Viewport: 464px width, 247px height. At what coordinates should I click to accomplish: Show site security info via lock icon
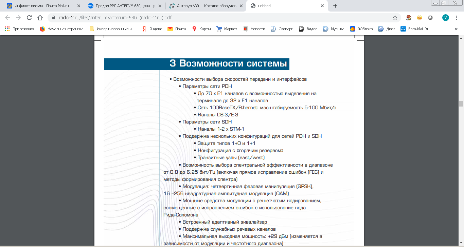pyautogui.click(x=54, y=18)
